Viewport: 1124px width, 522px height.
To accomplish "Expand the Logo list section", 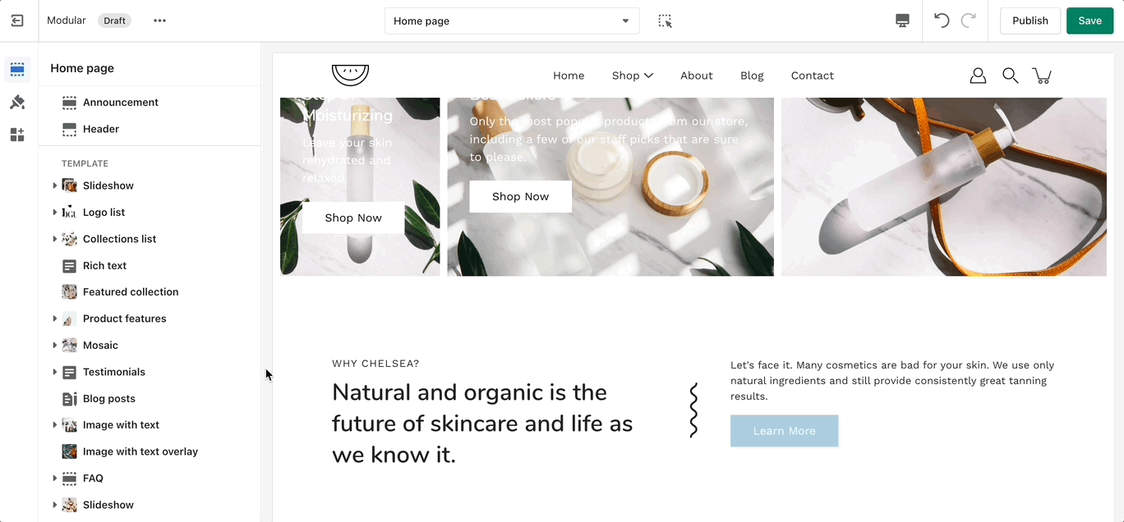I will (54, 213).
